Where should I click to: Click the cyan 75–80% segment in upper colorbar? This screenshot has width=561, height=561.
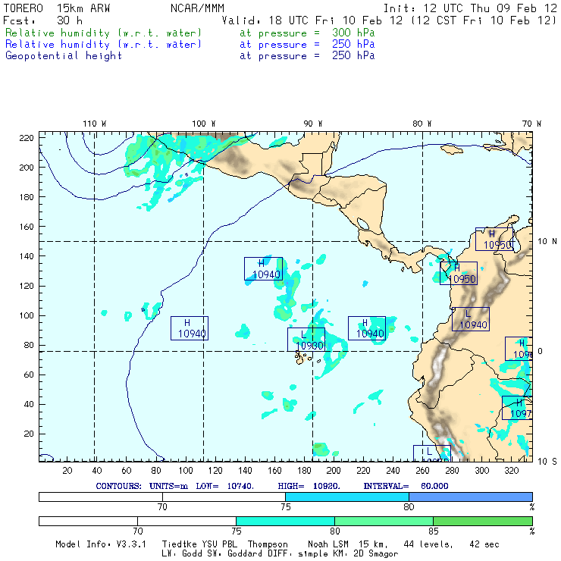[347, 497]
